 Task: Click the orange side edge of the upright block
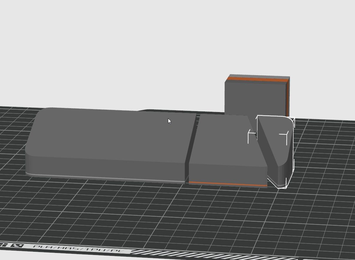[287, 97]
